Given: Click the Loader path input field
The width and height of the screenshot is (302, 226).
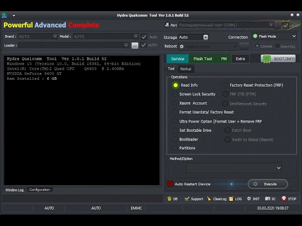Looking at the screenshot, I should 74,45.
